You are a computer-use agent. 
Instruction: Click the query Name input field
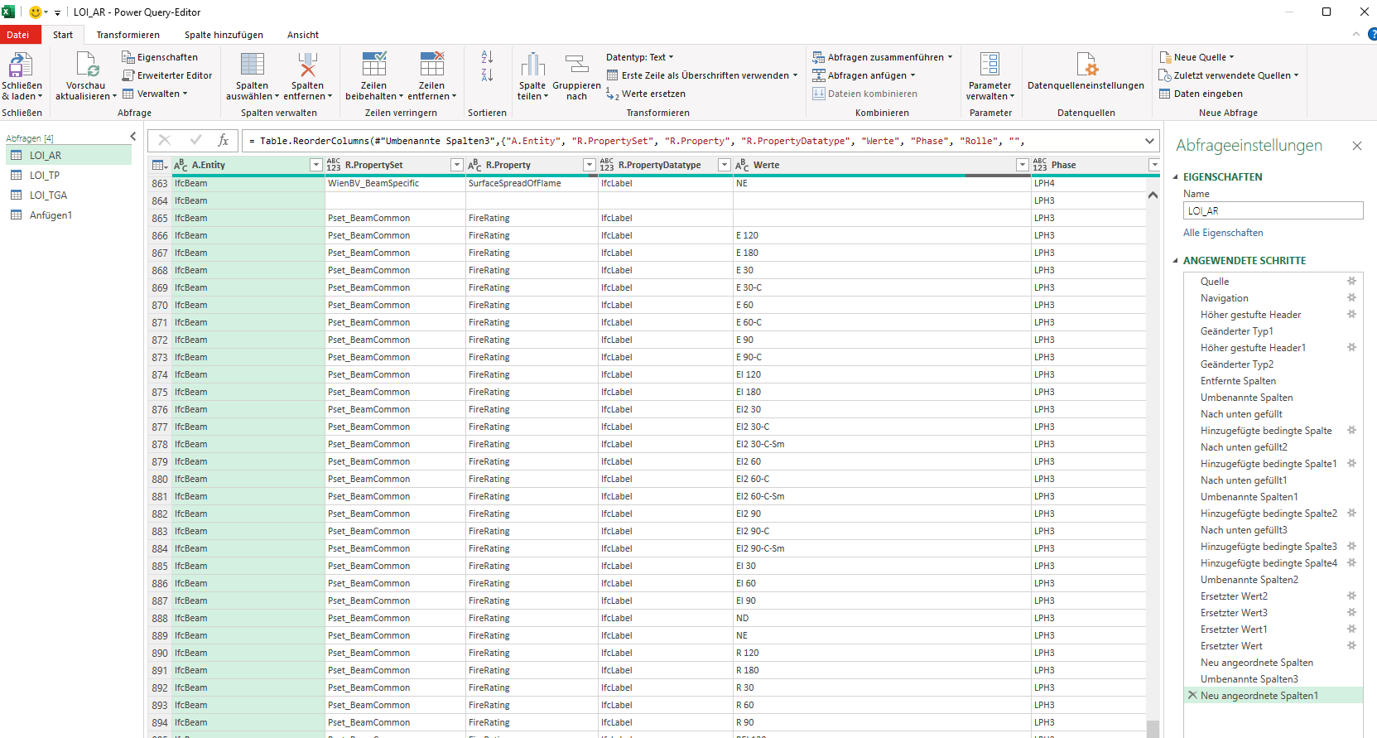coord(1273,210)
